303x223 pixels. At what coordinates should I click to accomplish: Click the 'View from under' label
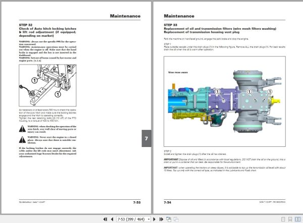tap(178, 73)
